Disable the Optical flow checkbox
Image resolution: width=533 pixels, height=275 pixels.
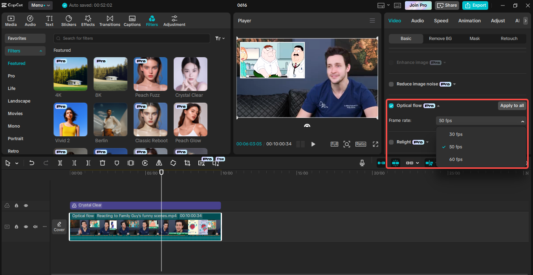coord(391,105)
